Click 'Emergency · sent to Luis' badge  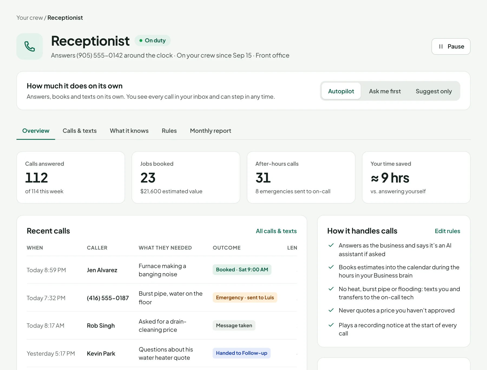tap(245, 298)
